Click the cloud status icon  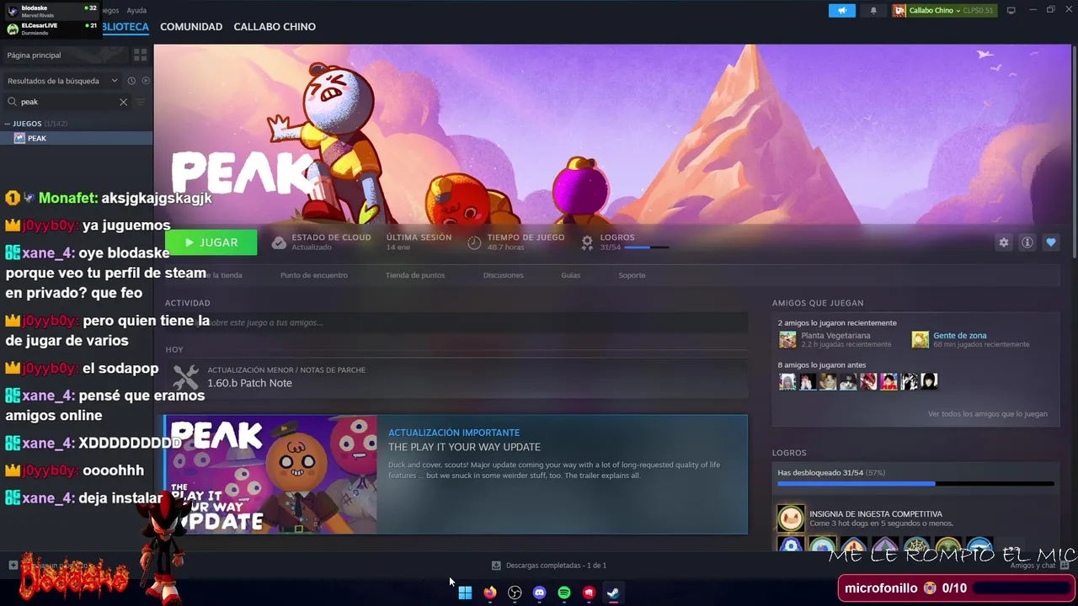(279, 242)
